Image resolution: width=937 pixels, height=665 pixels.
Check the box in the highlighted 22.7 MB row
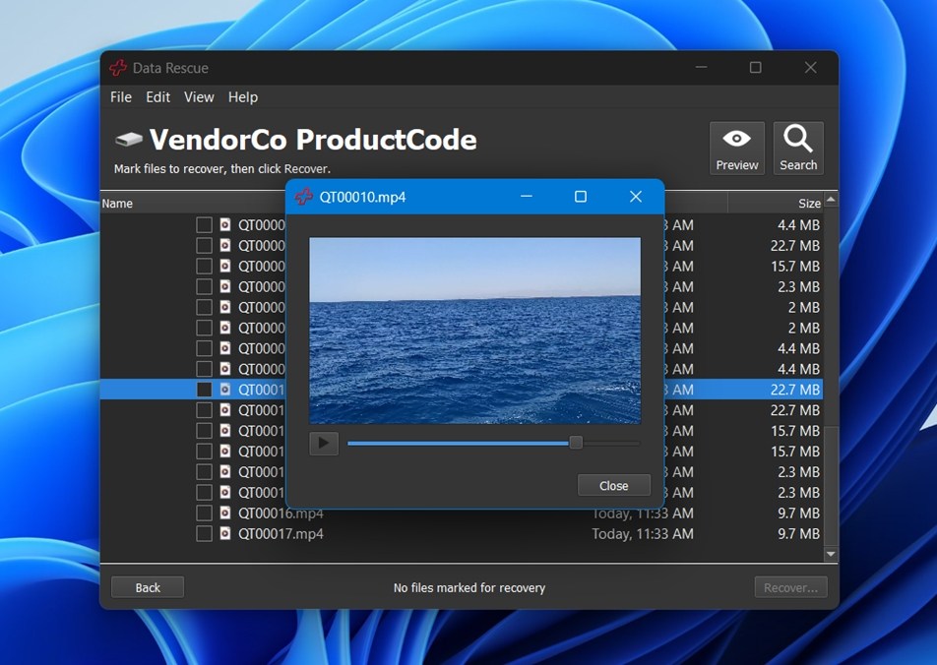click(x=204, y=390)
